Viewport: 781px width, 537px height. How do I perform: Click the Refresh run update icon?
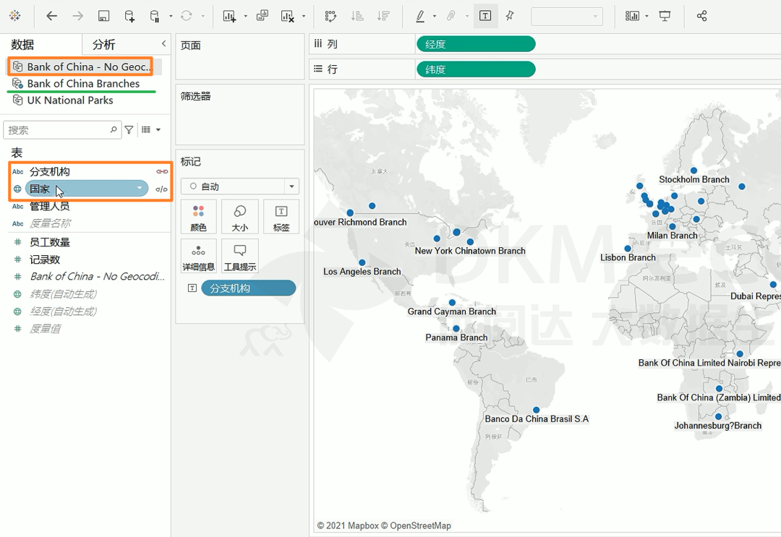click(187, 16)
